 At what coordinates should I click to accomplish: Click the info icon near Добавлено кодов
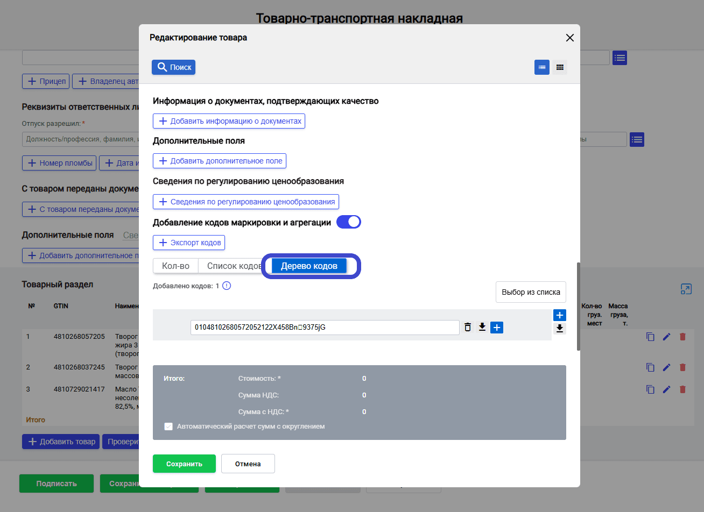point(227,286)
